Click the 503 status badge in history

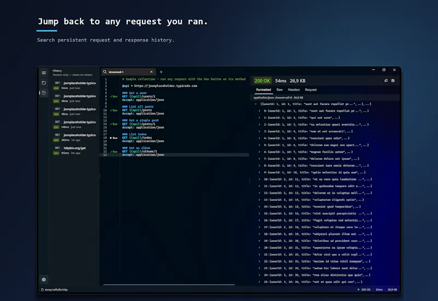56,153
